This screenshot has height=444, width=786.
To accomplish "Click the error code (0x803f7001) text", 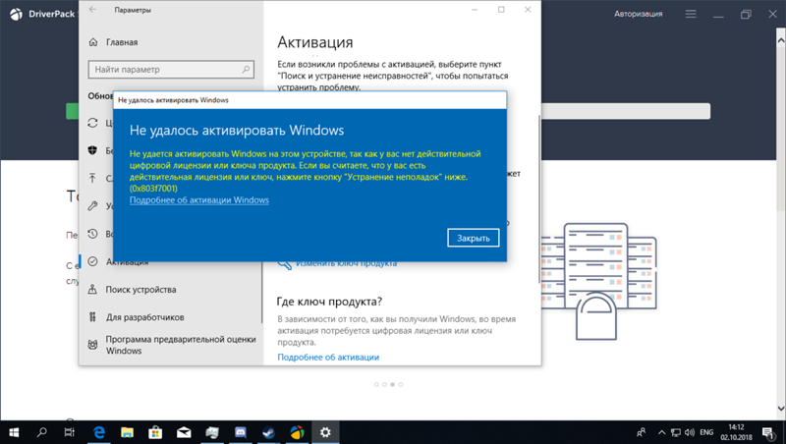I will point(153,189).
